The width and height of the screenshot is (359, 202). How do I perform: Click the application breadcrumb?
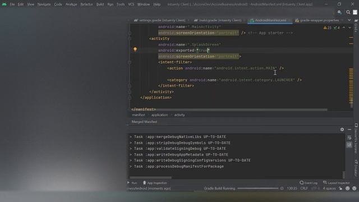(x=159, y=115)
